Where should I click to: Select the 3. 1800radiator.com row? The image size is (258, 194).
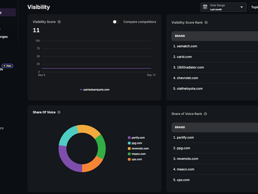pyautogui.click(x=214, y=67)
